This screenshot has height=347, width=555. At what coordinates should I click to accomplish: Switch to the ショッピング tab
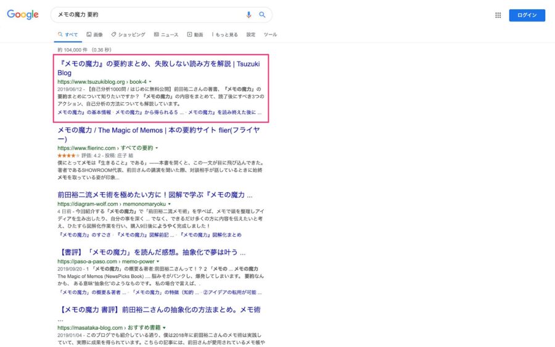tap(128, 35)
